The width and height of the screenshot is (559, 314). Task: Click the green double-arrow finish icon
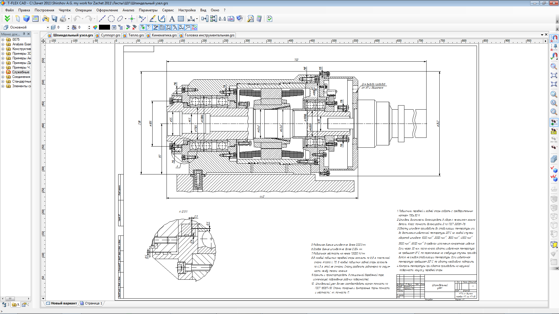[7, 19]
